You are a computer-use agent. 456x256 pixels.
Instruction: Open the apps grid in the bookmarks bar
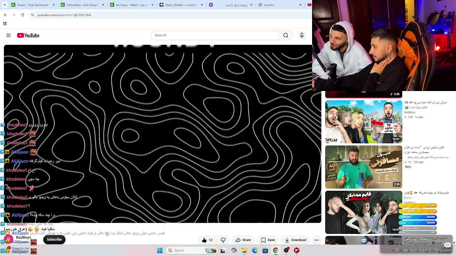pos(5,24)
